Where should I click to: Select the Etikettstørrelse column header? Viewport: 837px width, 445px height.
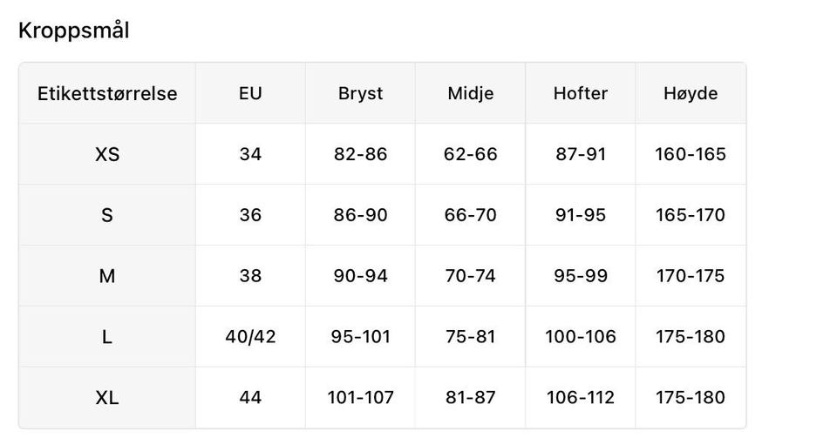click(x=107, y=93)
